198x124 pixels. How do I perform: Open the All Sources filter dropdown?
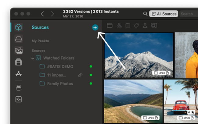[164, 14]
